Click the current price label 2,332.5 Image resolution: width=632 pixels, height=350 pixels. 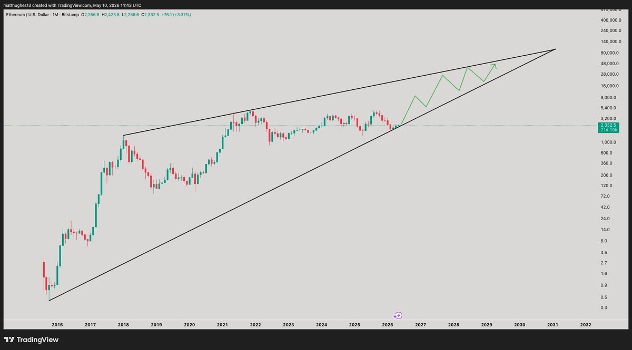pyautogui.click(x=609, y=126)
